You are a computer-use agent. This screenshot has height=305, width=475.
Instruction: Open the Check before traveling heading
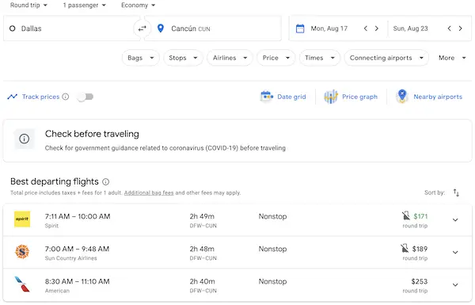(92, 134)
